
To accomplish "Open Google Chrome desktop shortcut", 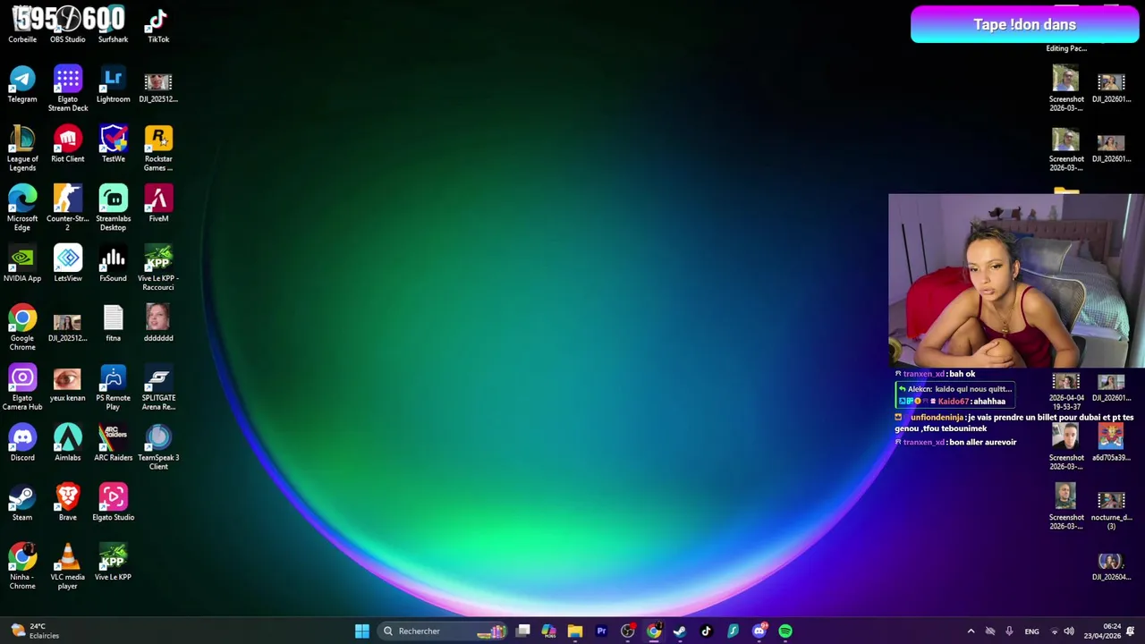I will [x=22, y=328].
